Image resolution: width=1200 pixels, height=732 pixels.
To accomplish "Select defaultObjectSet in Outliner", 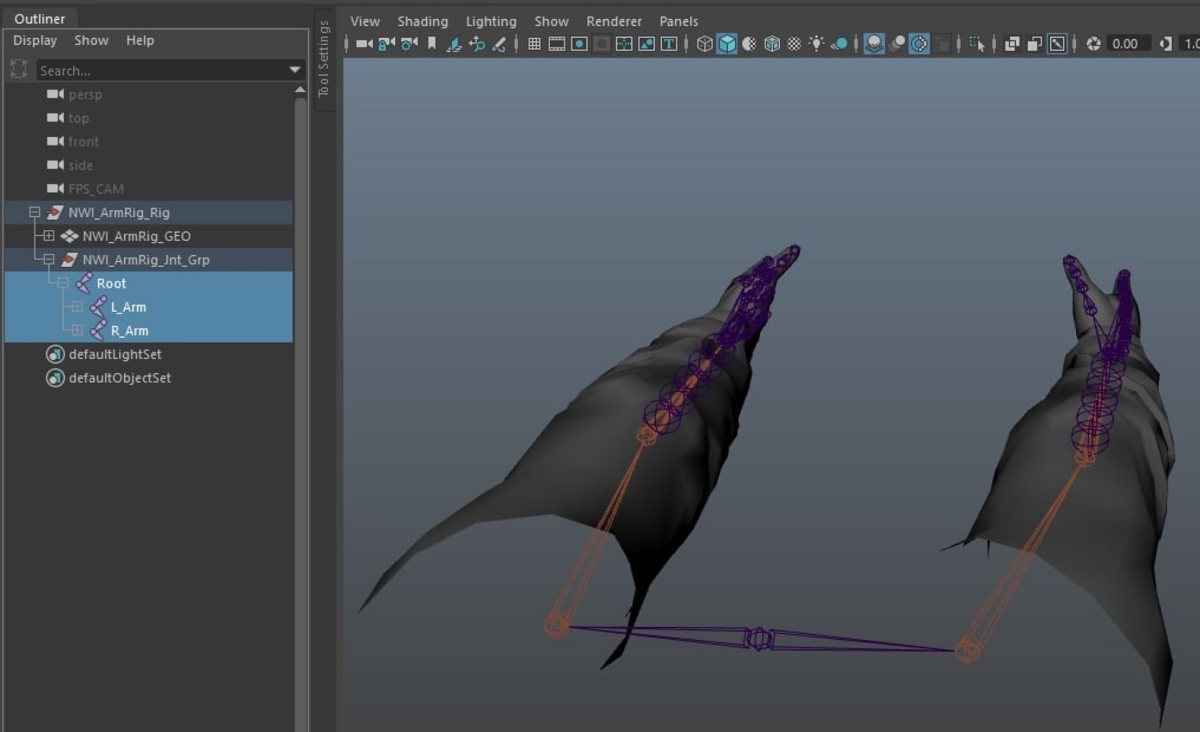I will pos(119,378).
